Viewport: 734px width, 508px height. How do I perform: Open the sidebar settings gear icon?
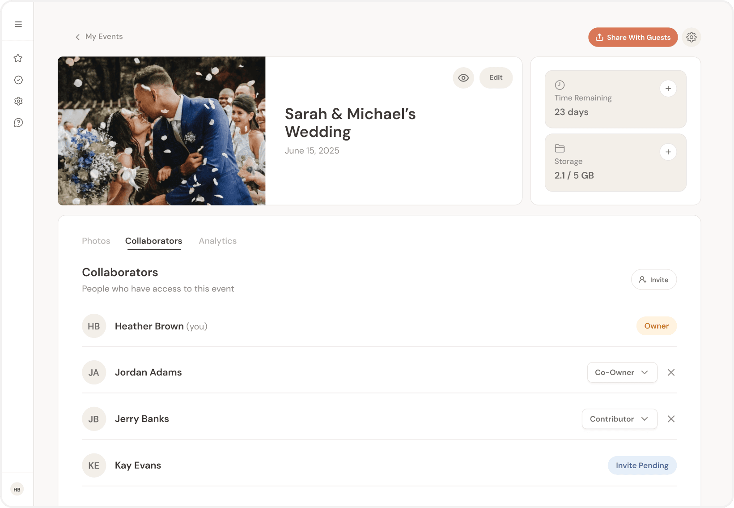[x=18, y=101]
